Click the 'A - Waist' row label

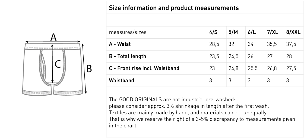point(120,44)
